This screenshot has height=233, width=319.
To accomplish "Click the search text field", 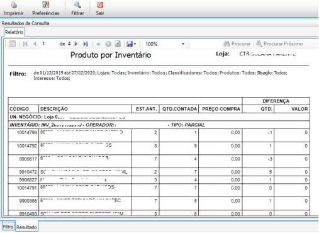I will pos(206,44).
